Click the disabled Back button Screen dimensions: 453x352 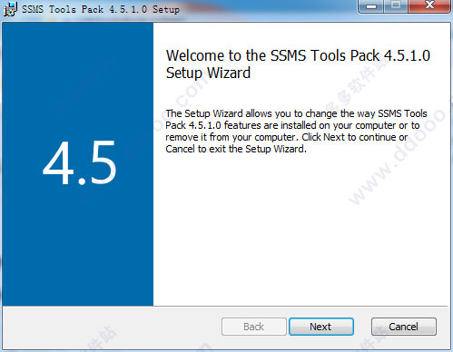(x=253, y=327)
